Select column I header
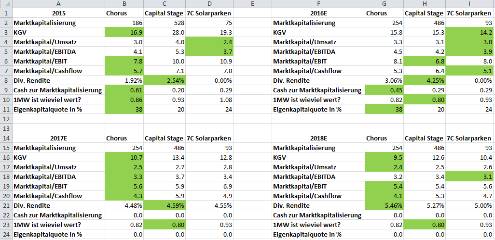Image resolution: width=495 pixels, height=240 pixels. point(469,4)
